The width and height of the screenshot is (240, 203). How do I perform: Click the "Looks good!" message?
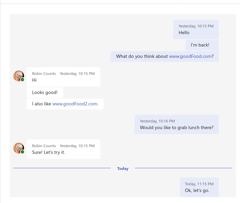coord(45,92)
